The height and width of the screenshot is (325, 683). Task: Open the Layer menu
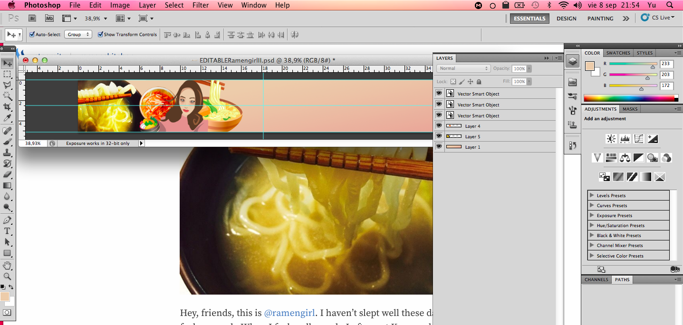click(x=147, y=5)
